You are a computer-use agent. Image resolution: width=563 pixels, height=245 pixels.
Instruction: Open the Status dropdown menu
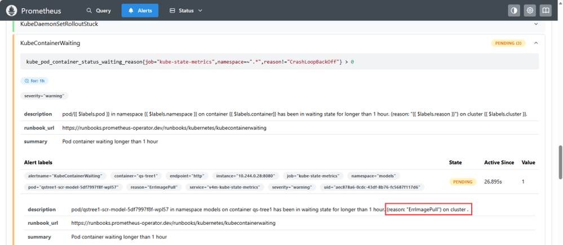[185, 11]
